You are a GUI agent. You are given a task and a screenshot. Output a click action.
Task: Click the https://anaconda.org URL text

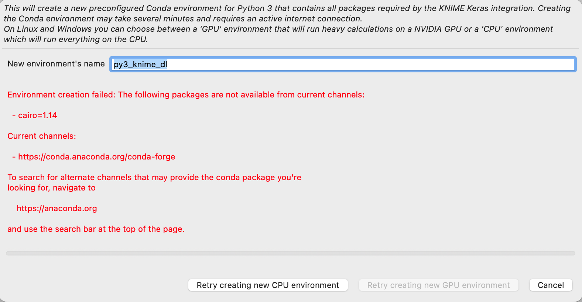[x=57, y=209]
